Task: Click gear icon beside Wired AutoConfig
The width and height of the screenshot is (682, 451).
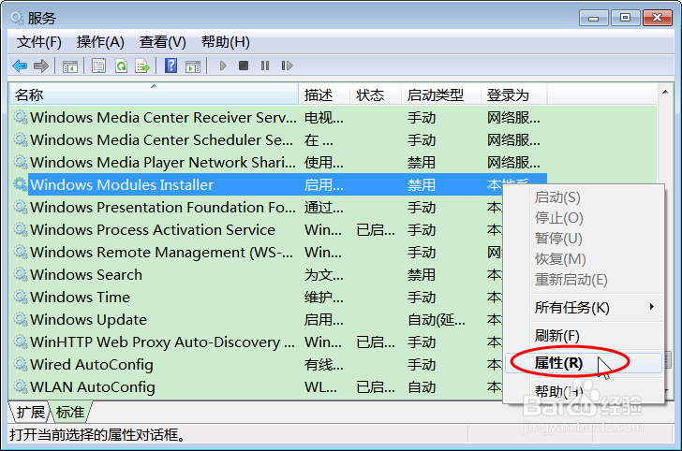Action: coord(20,364)
